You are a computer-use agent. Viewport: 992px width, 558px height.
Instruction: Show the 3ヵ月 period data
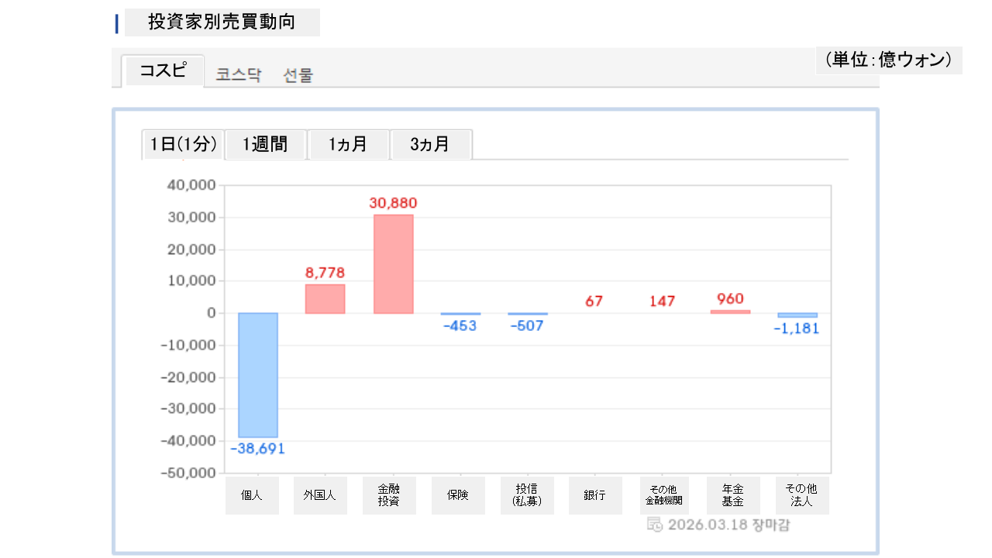(x=430, y=145)
